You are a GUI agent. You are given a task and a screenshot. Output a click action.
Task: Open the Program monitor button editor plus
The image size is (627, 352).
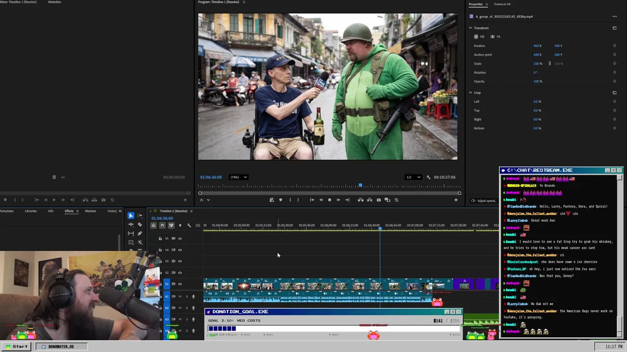click(x=456, y=200)
